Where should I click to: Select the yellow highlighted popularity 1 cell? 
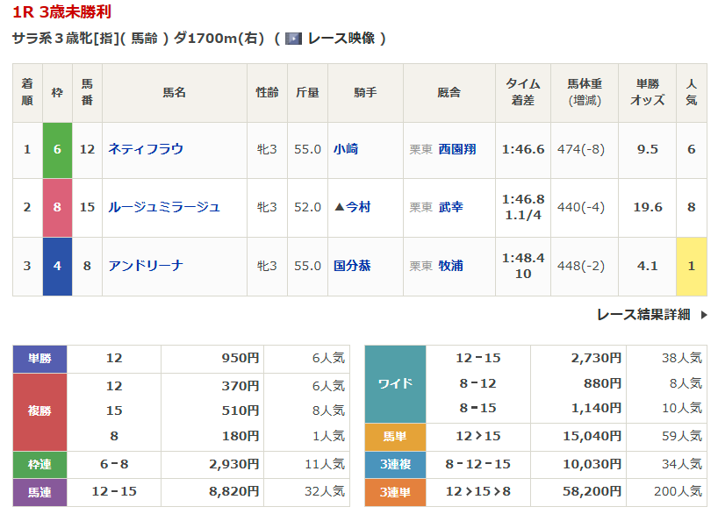pos(691,265)
